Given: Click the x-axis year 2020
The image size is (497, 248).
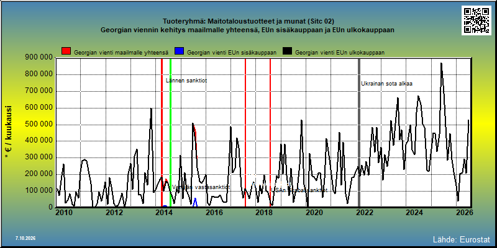Looking at the screenshot, I should (x=314, y=213).
